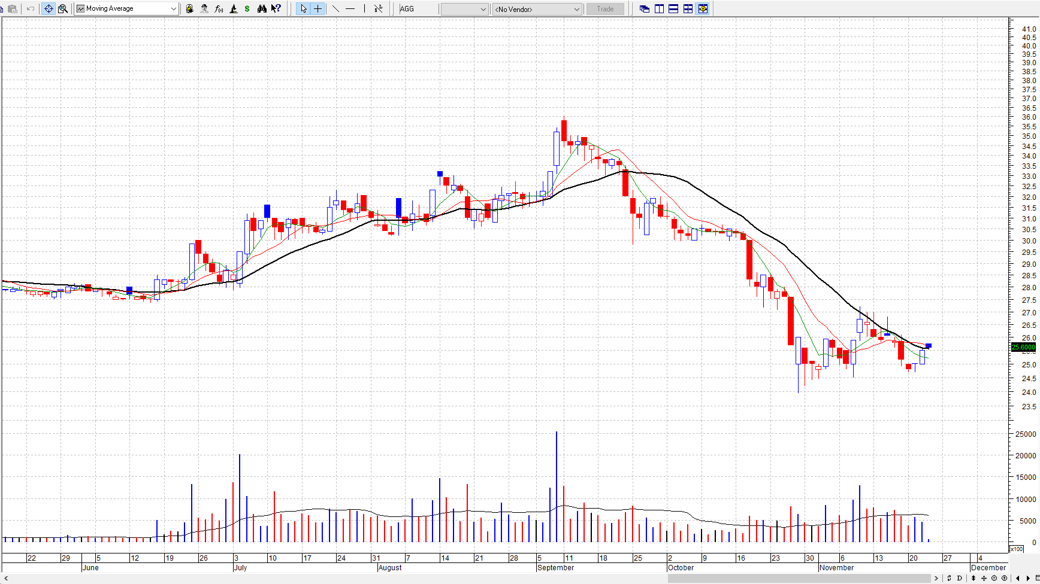Select the horizontal line drawing tool
Screen dimensions: 1040x584
tap(350, 9)
